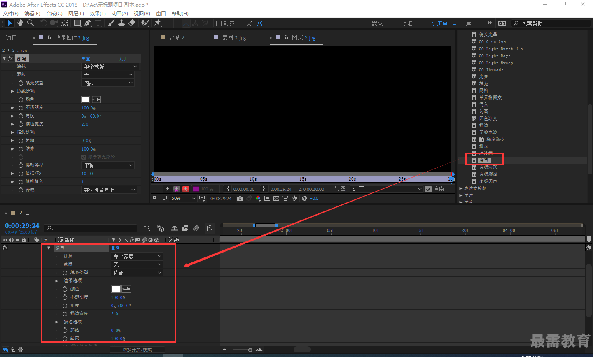Toggle 结束 stopwatch in effect controls
The height and width of the screenshot is (357, 593).
pos(21,148)
